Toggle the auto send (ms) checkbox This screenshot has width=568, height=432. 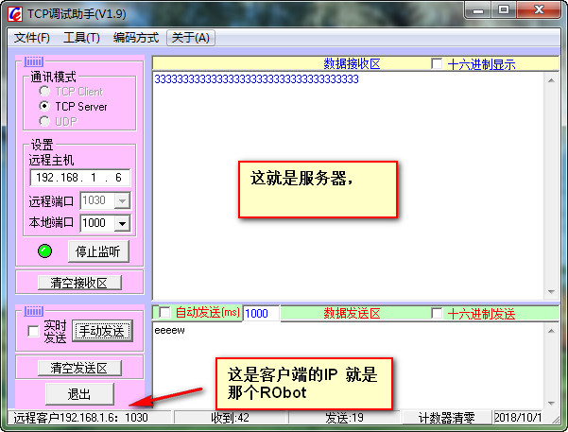tap(164, 313)
